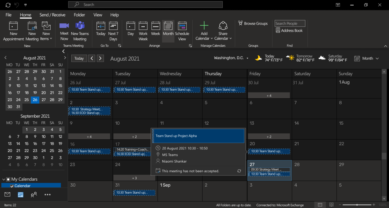Open the Washington, D.C. location dropdown
Viewport: 389px width, 208px height.
(247, 58)
